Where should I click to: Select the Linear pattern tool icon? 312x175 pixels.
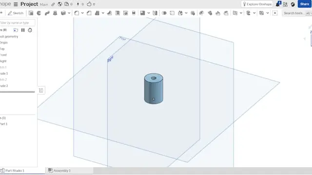(x=142, y=13)
